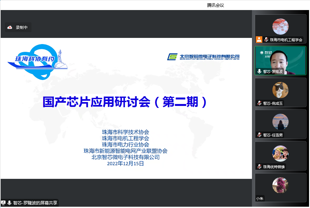
Task: Click the line 珠海市新能源智能电网产业联盟协会
Action: (125, 151)
